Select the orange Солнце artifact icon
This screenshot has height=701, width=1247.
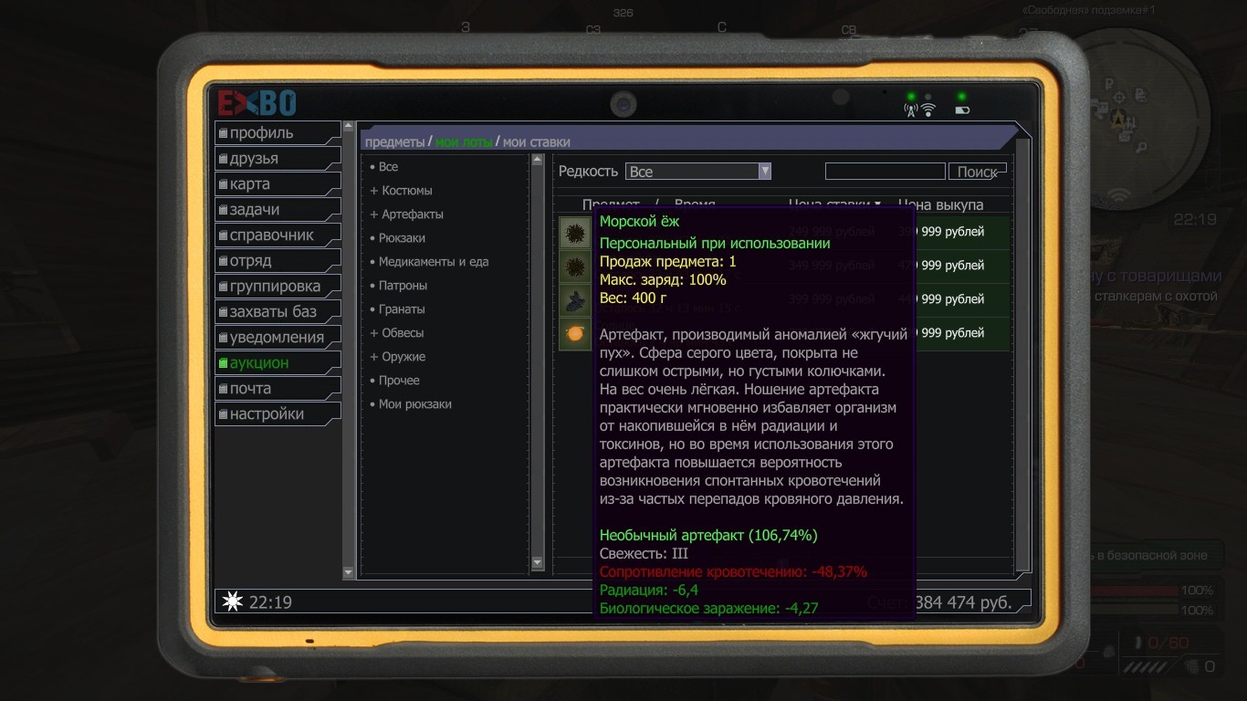575,333
